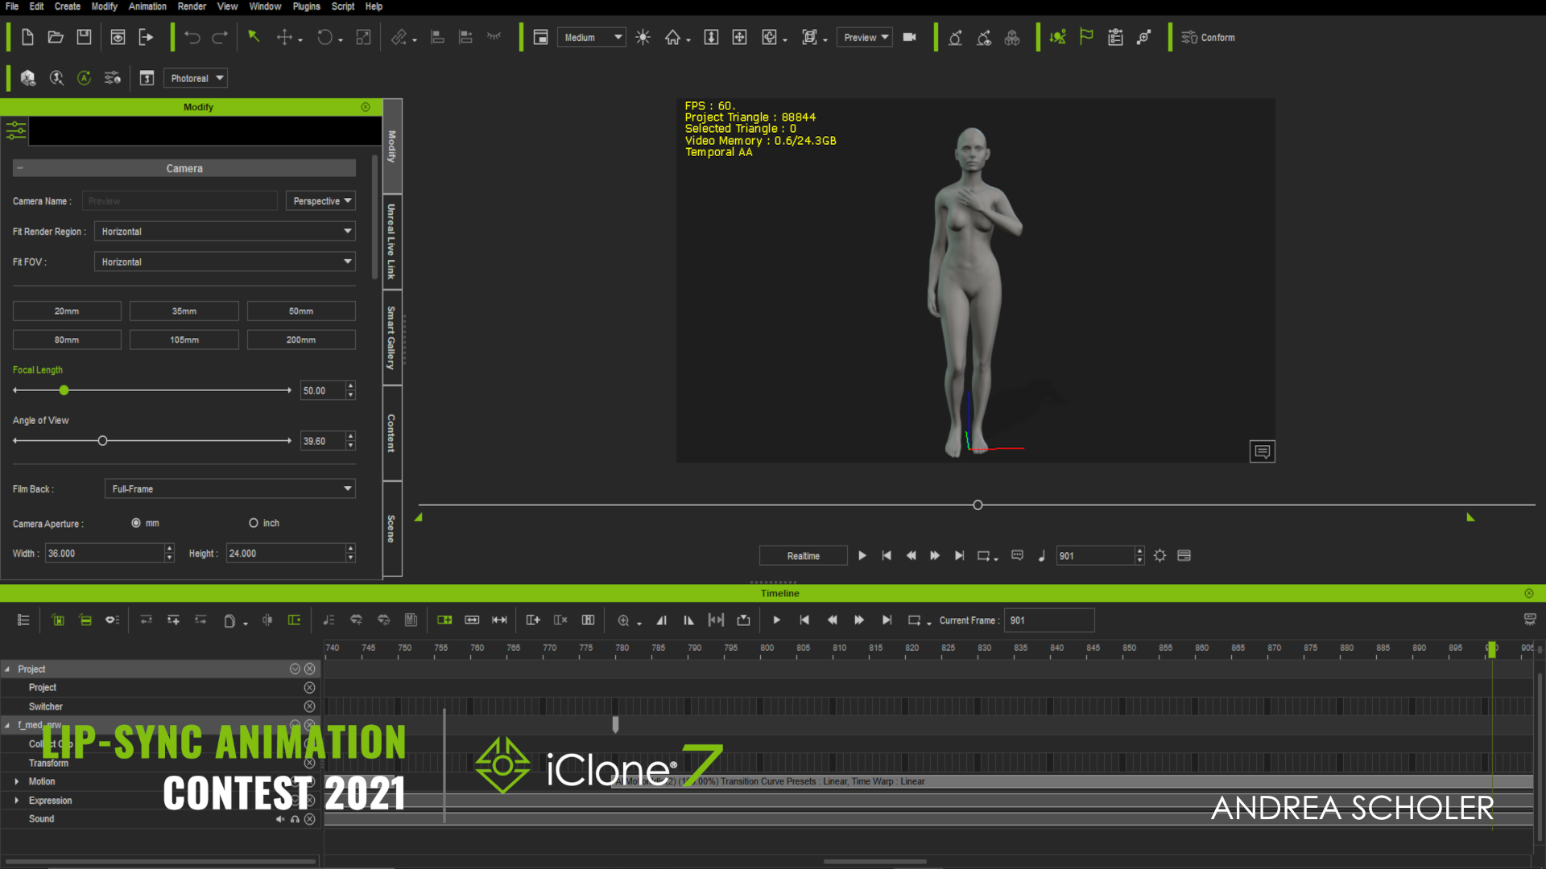Viewport: 1546px width, 869px height.
Task: Click the camera record icon
Action: point(910,37)
